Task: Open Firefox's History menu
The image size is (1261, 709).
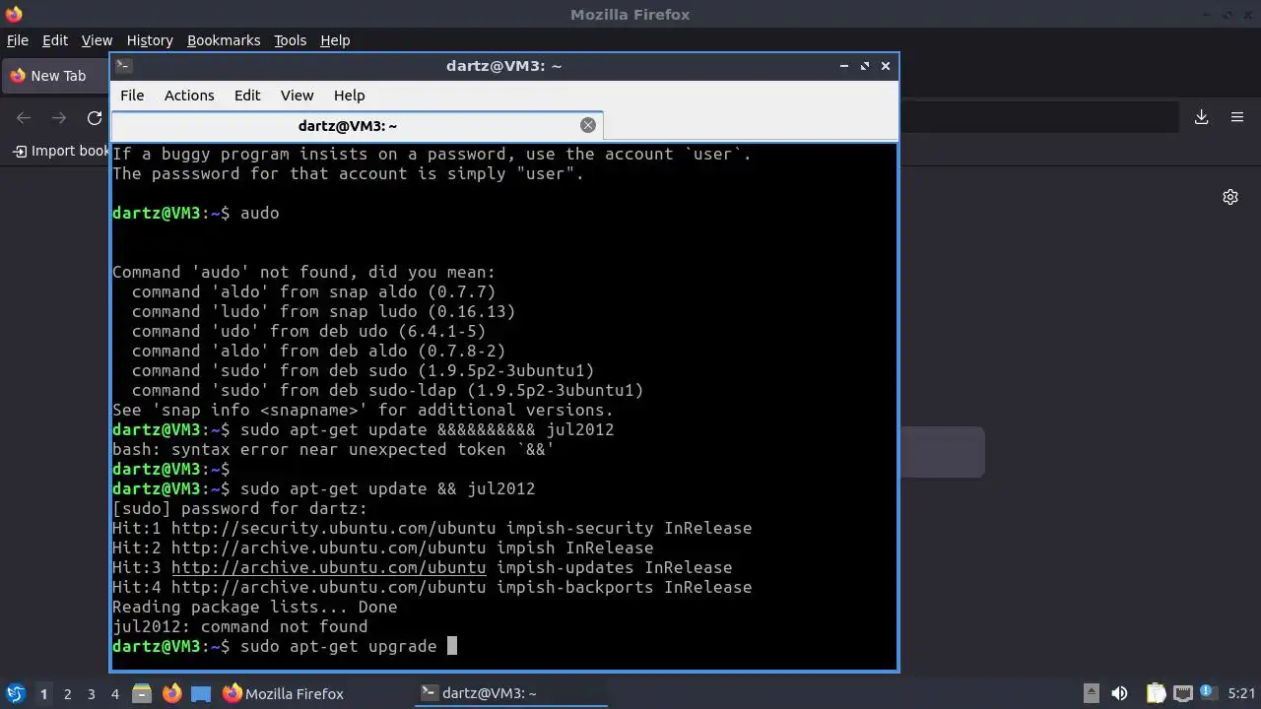Action: click(x=150, y=40)
